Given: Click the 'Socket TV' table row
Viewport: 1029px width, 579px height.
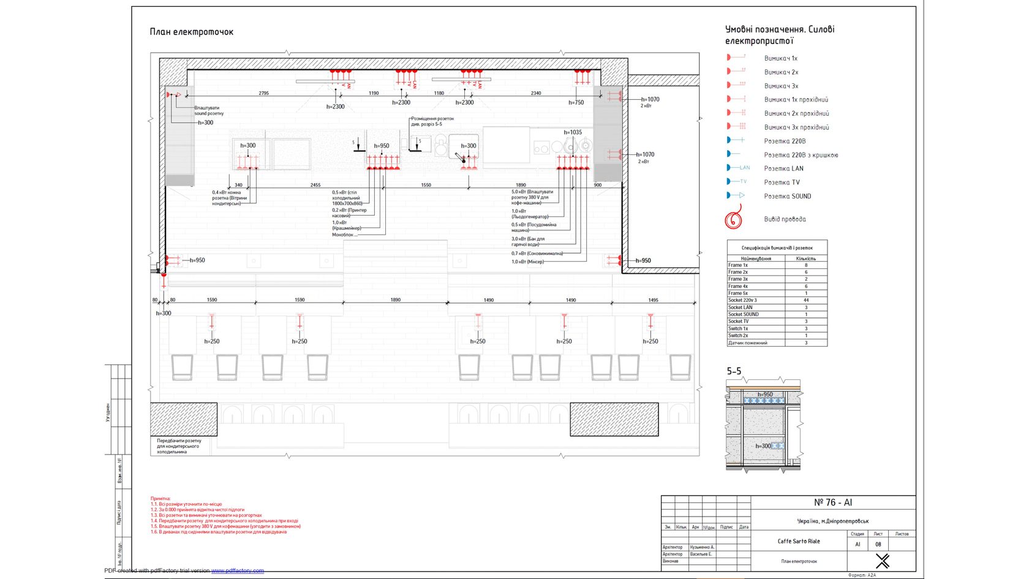Looking at the screenshot, I should (777, 321).
